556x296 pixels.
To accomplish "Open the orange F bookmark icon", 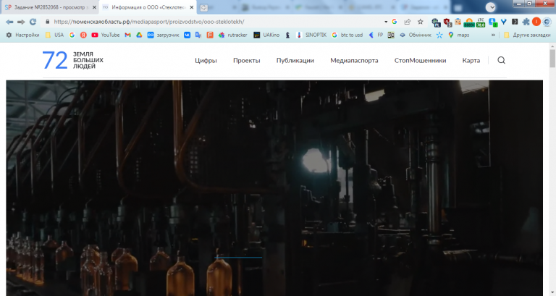I will point(210,35).
